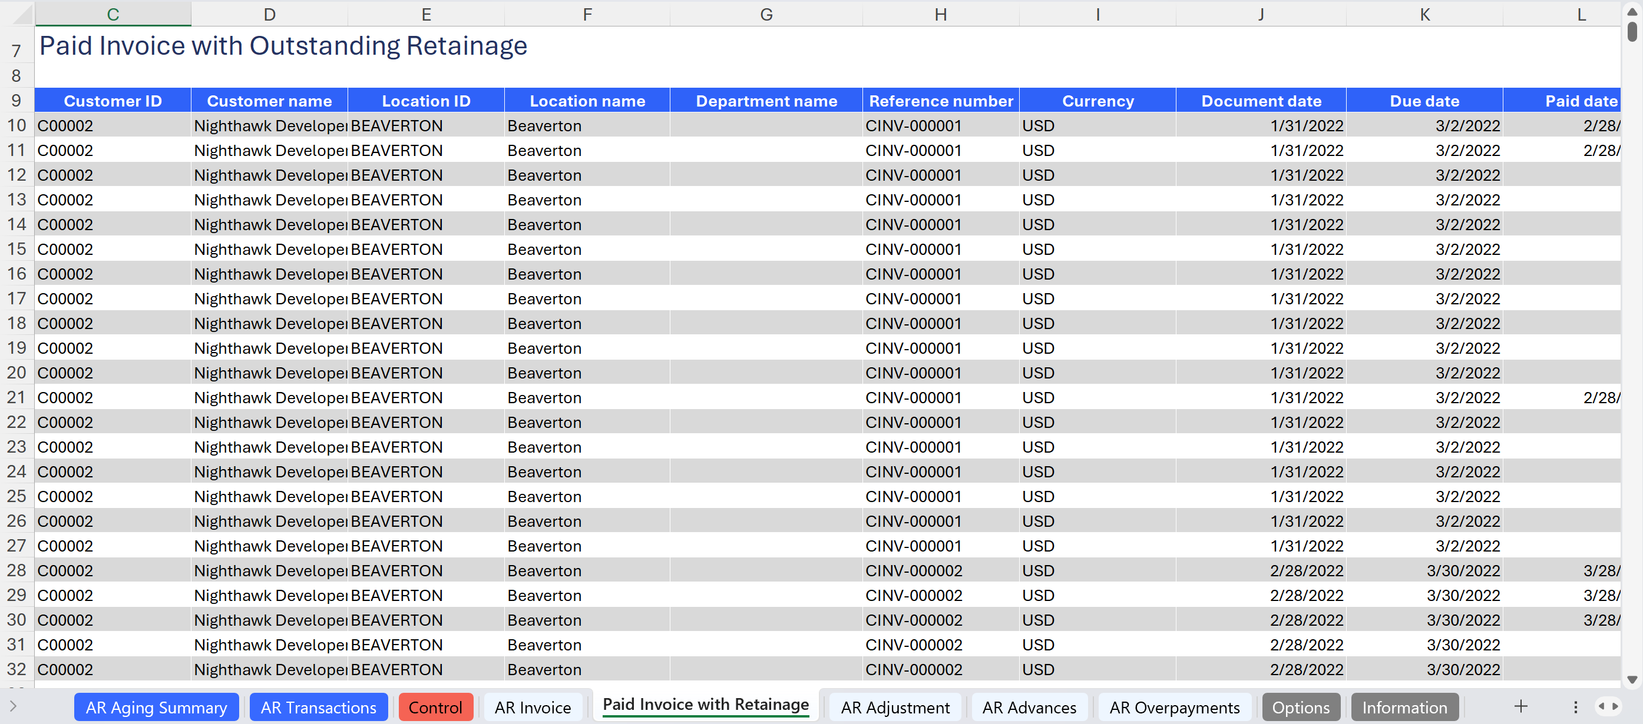Open sheet options three-dot menu
Screen dimensions: 1643x724
coord(1575,707)
